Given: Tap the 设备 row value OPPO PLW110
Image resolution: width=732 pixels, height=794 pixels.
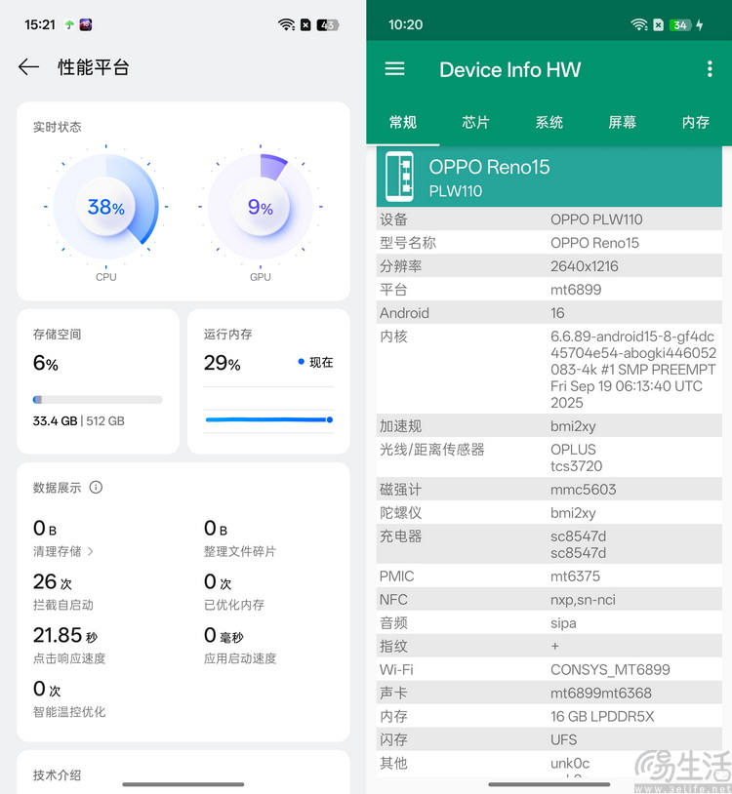Looking at the screenshot, I should [596, 219].
